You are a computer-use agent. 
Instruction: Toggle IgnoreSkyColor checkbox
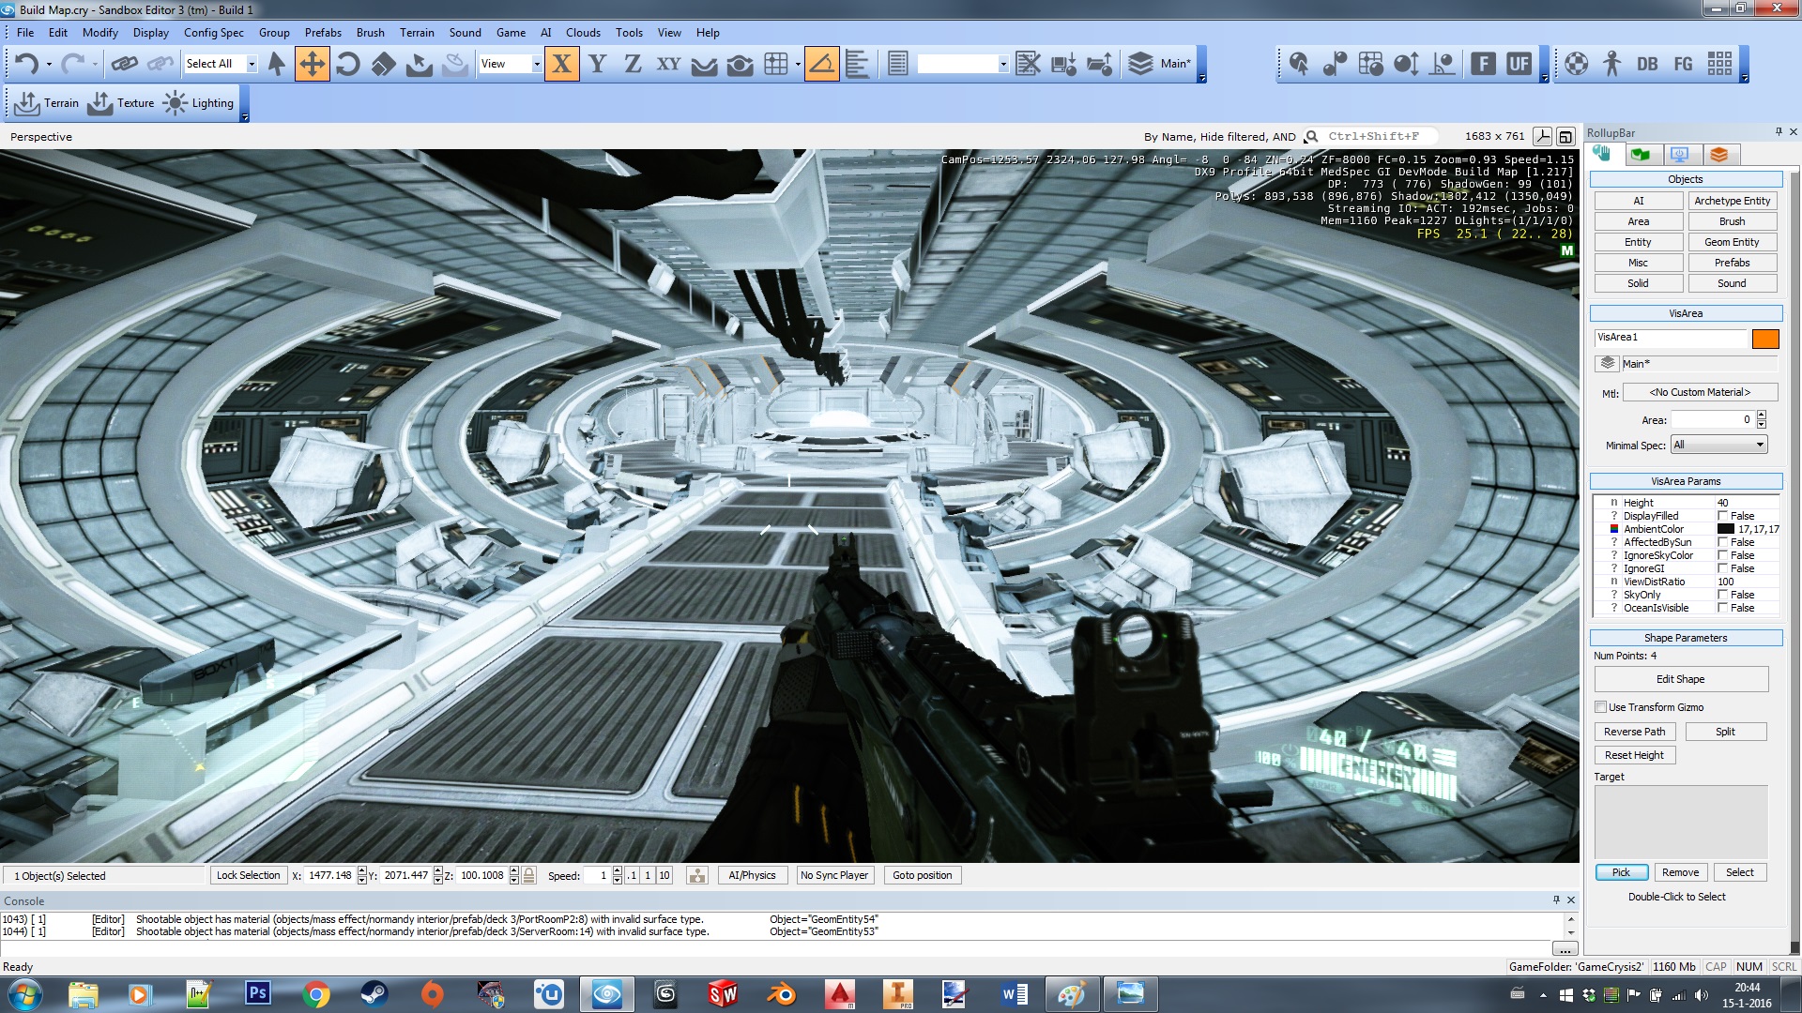[x=1723, y=555]
